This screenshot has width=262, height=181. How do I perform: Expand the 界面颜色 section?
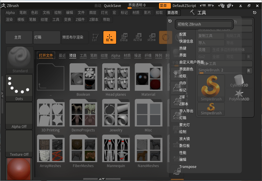186,69
